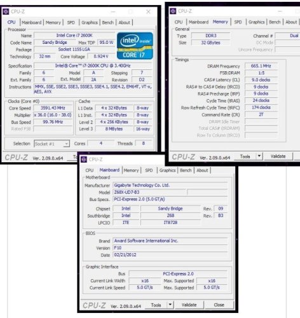Select Memory tab in Mainboard window

131,170
